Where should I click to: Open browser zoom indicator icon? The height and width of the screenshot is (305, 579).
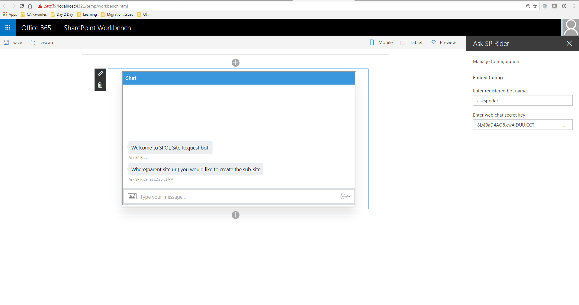528,6
